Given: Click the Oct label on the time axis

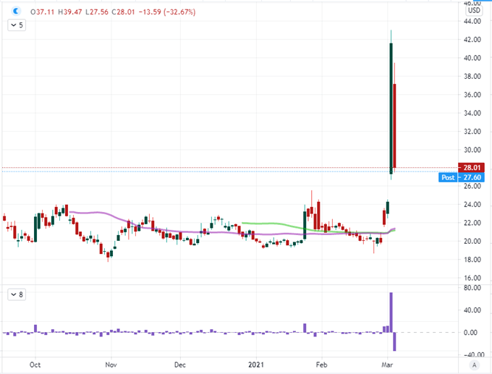Looking at the screenshot, I should pos(35,365).
